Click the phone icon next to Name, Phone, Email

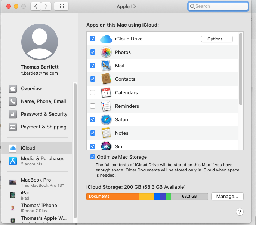click(13, 101)
